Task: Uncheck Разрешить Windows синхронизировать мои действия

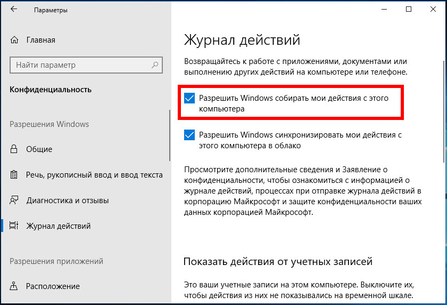Action: [x=189, y=135]
